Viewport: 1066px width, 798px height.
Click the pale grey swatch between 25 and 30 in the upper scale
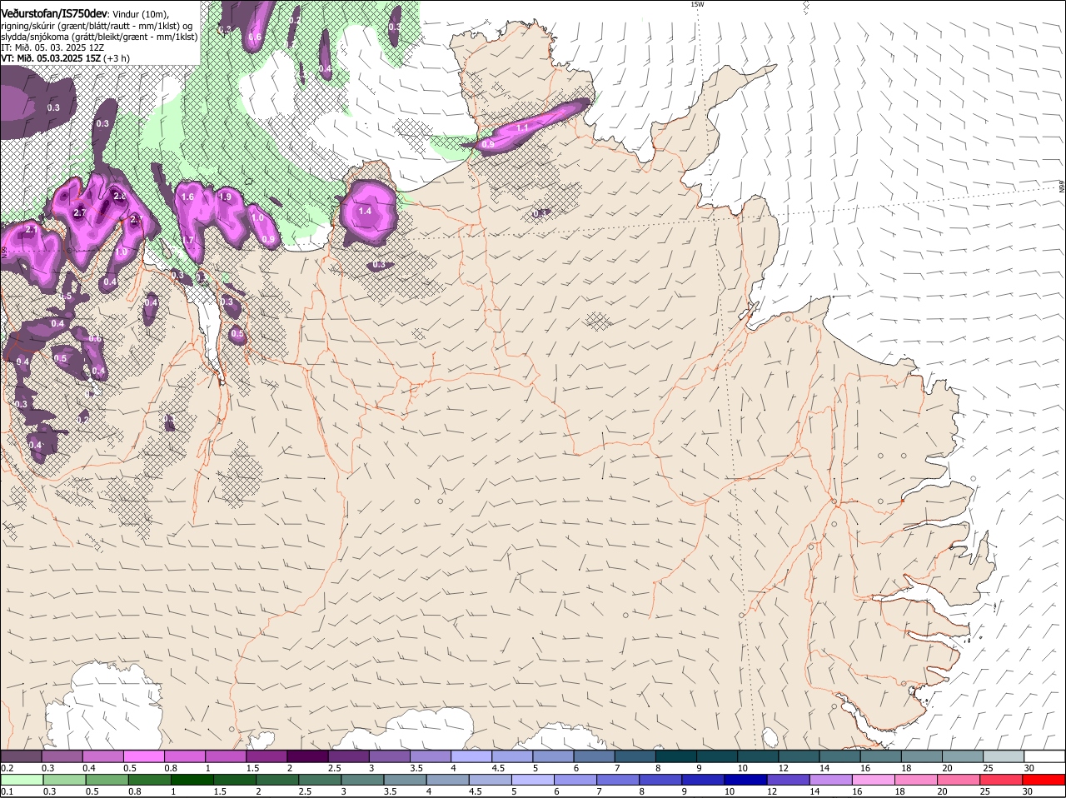(x=1004, y=756)
